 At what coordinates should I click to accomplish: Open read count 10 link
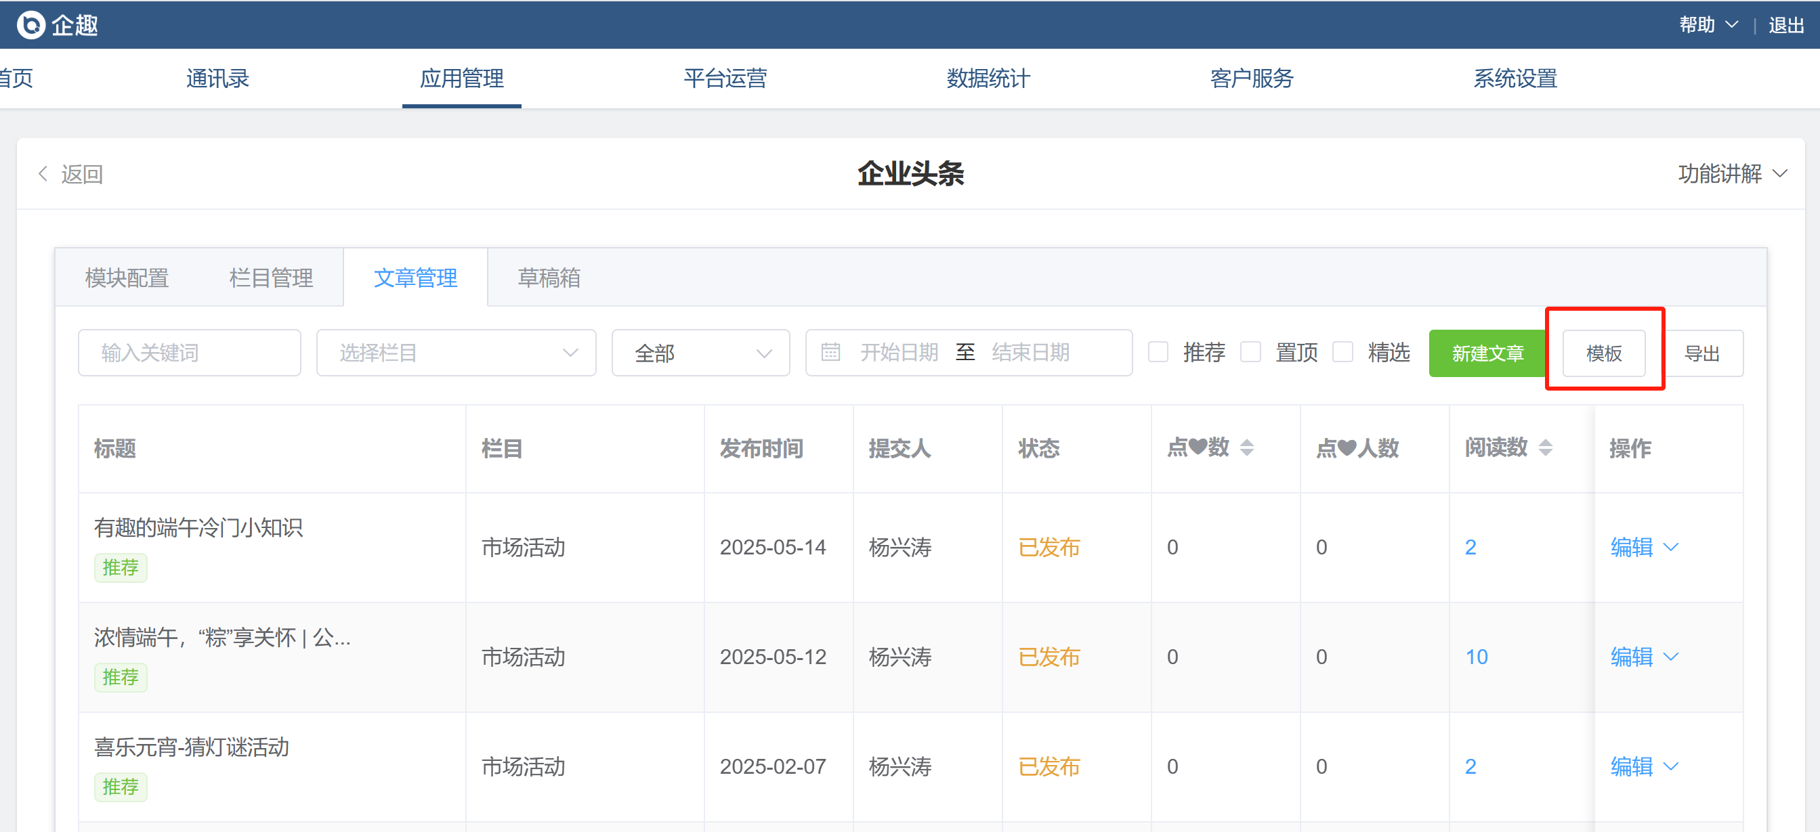tap(1476, 657)
